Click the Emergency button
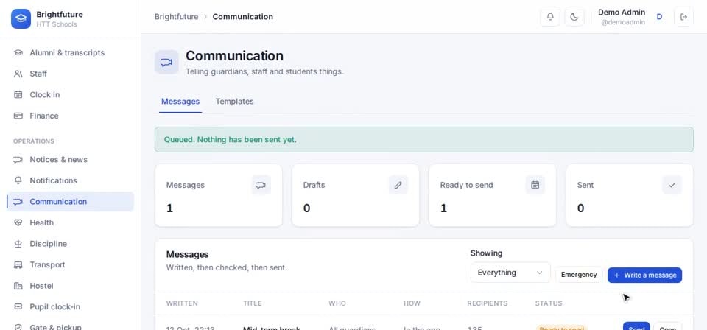 click(579, 275)
